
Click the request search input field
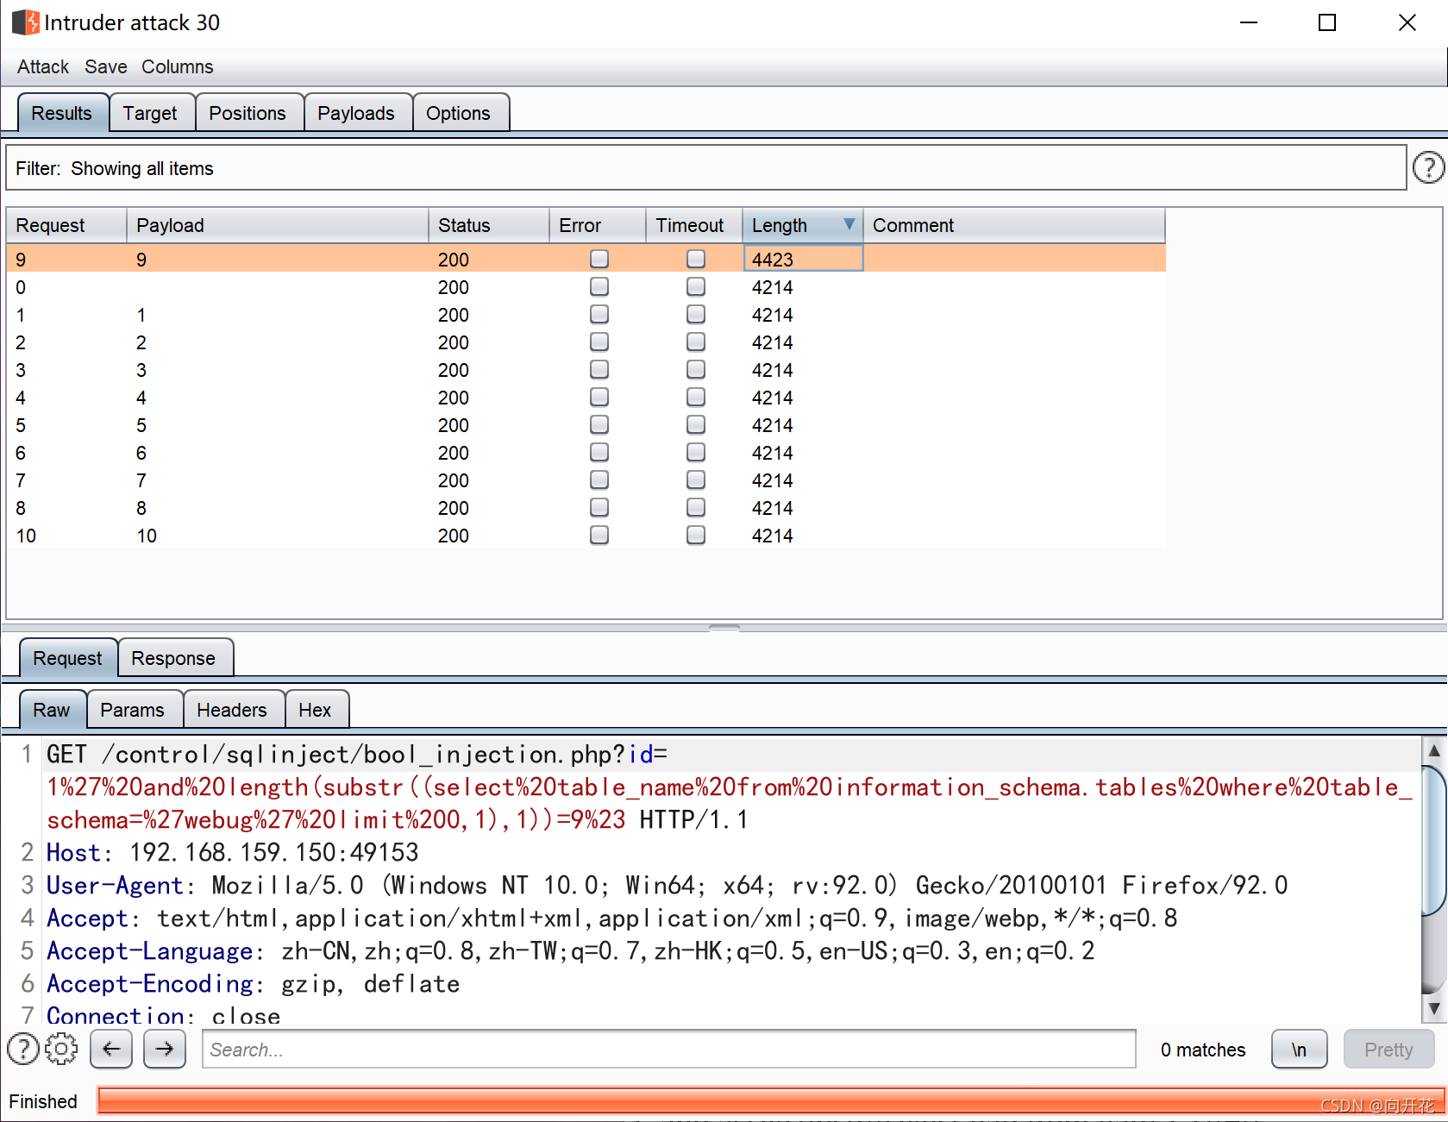668,1049
